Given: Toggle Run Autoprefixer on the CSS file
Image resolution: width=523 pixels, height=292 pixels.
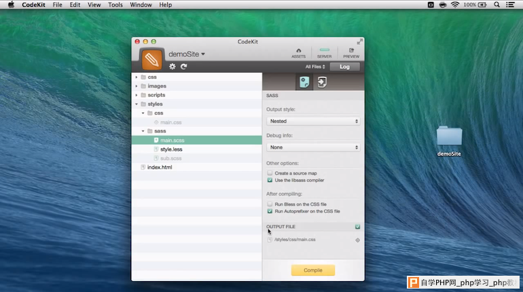Looking at the screenshot, I should (270, 211).
